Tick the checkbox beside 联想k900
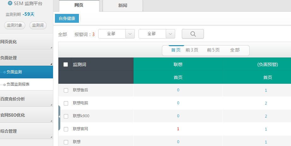Image resolution: width=291 pixels, height=146 pixels. tap(66, 116)
